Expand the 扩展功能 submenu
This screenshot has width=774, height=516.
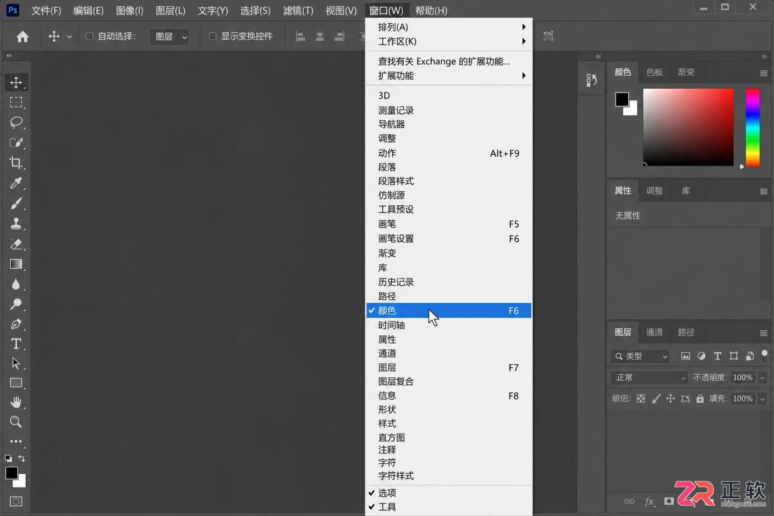[449, 76]
